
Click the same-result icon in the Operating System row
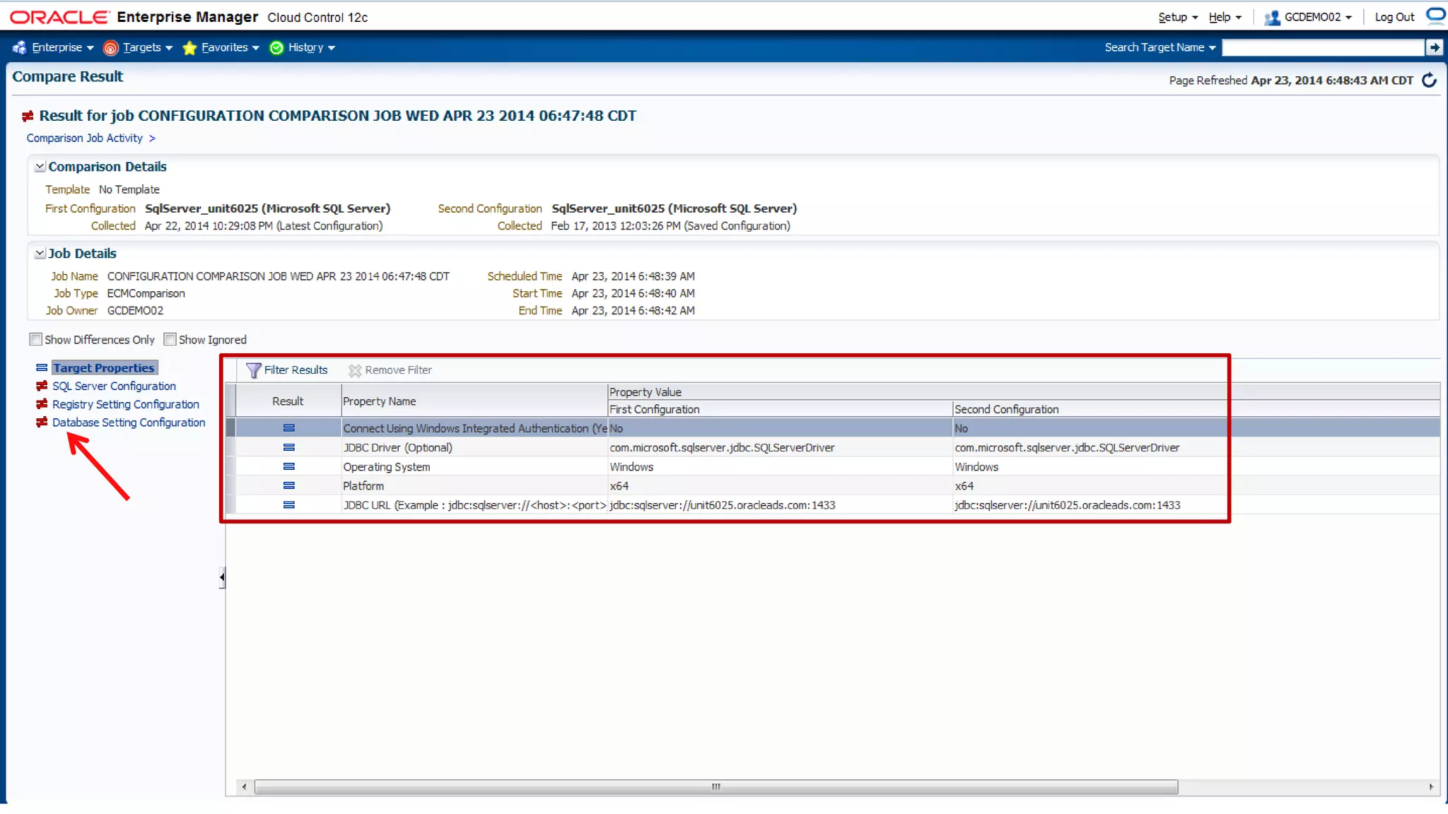[288, 466]
